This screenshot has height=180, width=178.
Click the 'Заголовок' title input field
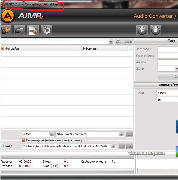tap(168, 49)
